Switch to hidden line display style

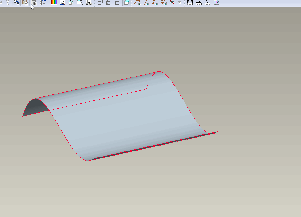tap(109, 3)
